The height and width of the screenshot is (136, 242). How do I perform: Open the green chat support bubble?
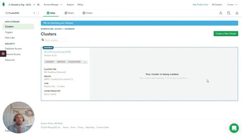click(x=234, y=128)
